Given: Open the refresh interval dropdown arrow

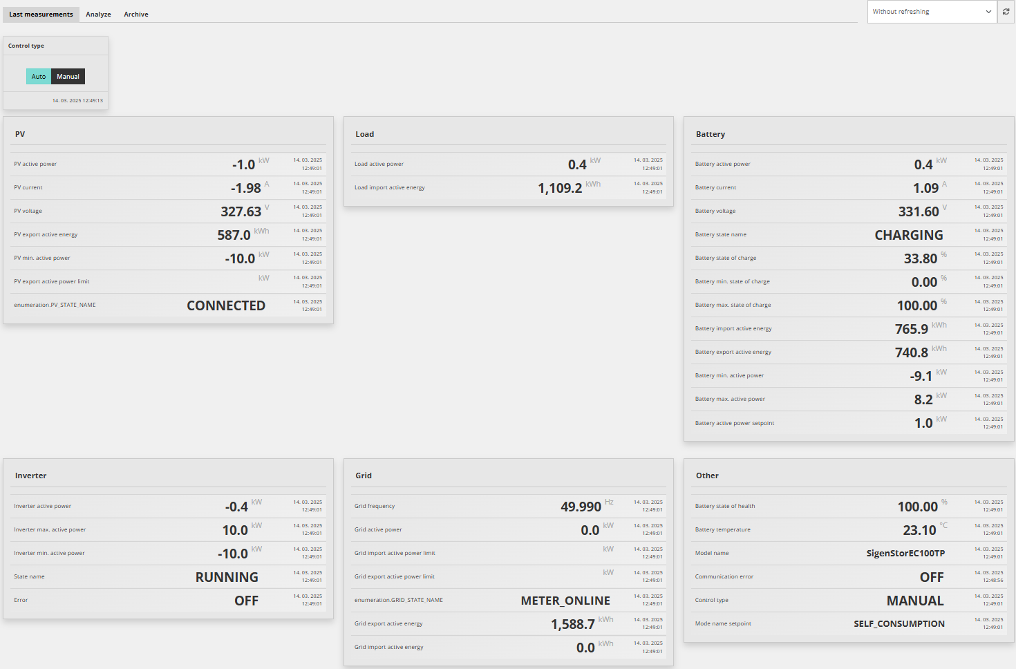Looking at the screenshot, I should coord(988,12).
